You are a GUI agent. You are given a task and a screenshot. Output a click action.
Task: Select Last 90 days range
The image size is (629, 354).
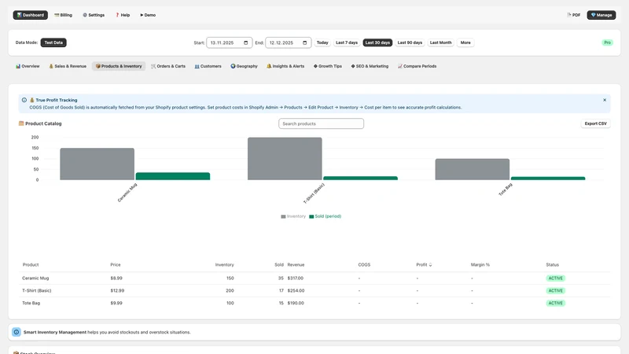click(x=410, y=42)
